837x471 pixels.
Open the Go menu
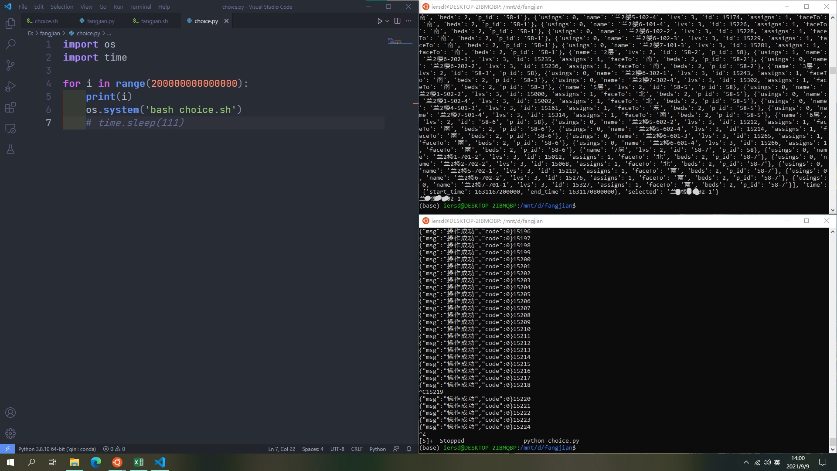coord(103,7)
